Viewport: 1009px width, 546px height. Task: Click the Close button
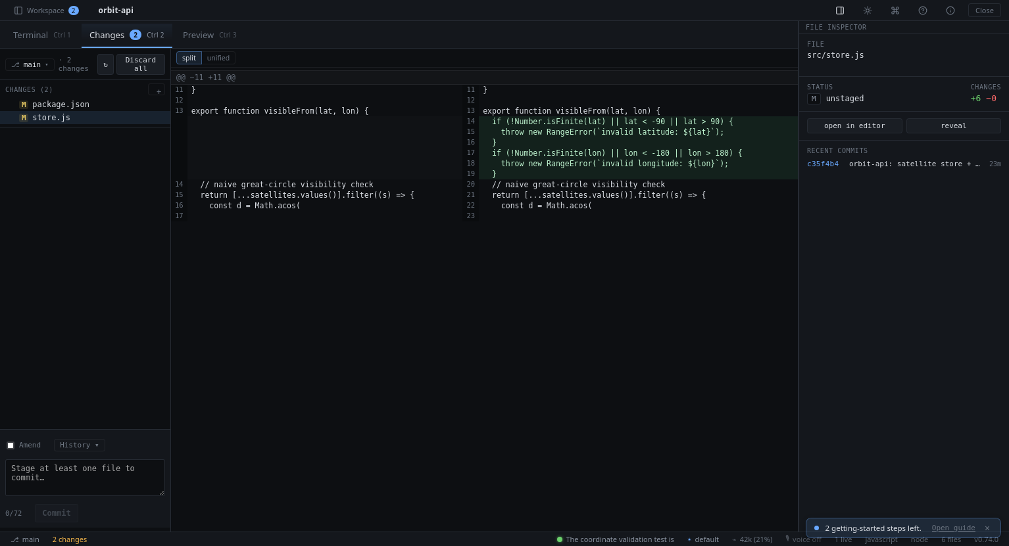(x=985, y=11)
